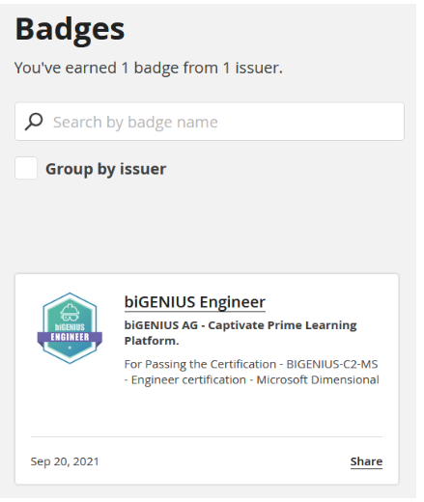Viewport: 424px width, 502px height.
Task: Enable the Group by issuer checkbox
Action: click(26, 168)
